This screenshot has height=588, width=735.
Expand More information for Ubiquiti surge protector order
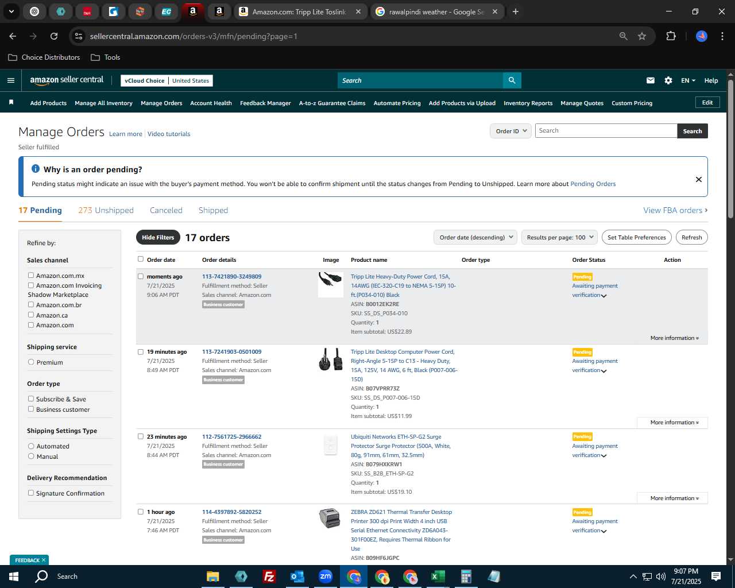coord(672,498)
